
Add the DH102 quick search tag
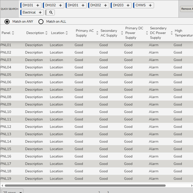[x=60, y=5]
